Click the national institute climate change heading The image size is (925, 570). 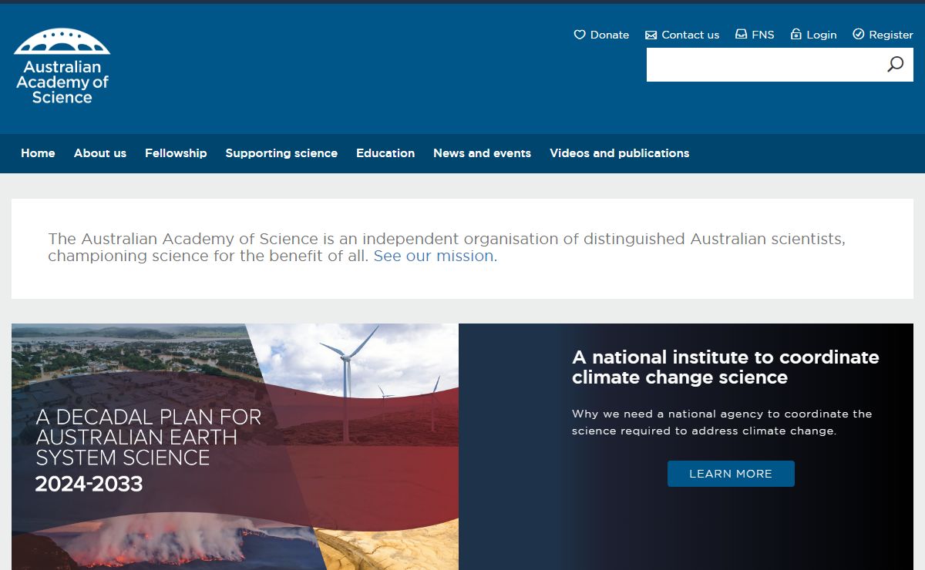coord(725,367)
